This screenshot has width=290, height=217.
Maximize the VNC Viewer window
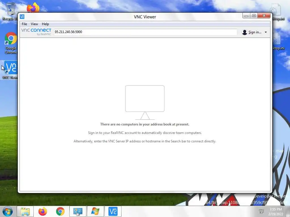(x=254, y=16)
